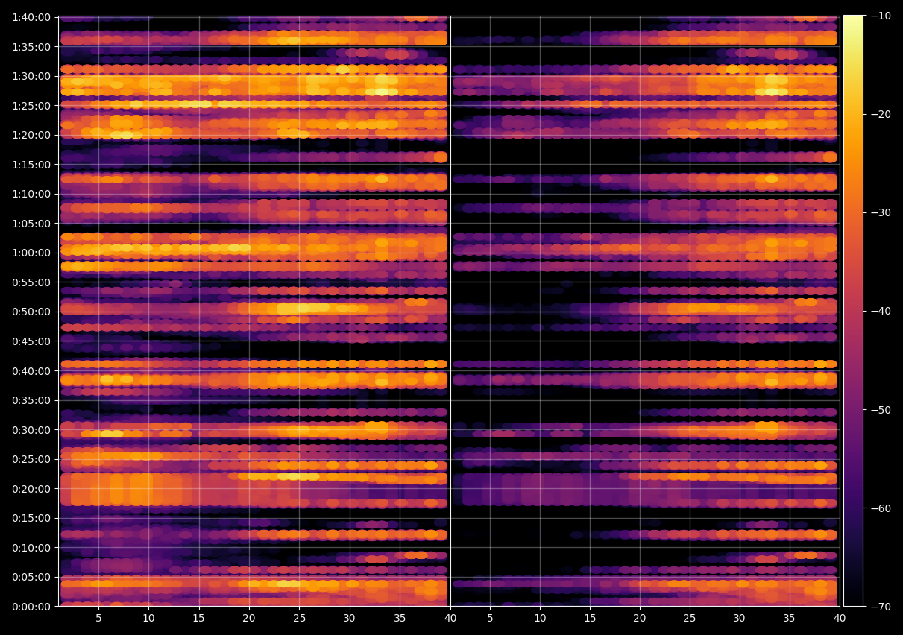Viewport: 903px width, 635px height.
Task: Click the inferno colorbar gradient strip
Action: tap(853, 311)
